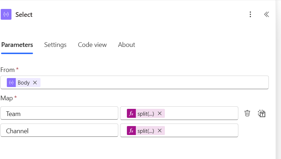Collapse the Select panel with double chevron
This screenshot has width=281, height=159.
pyautogui.click(x=266, y=15)
